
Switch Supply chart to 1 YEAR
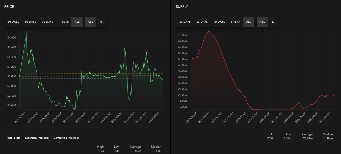pyautogui.click(x=235, y=22)
